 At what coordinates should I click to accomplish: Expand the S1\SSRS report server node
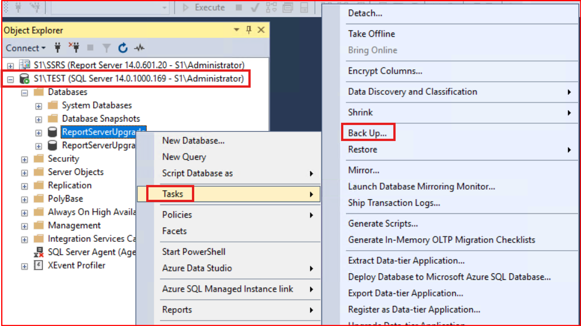tap(10, 65)
